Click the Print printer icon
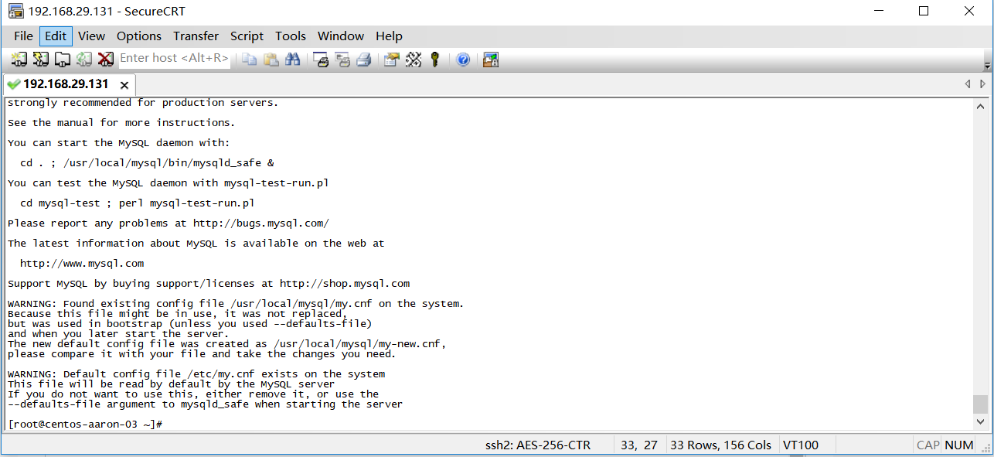Screen dimensions: 994x457 tap(364, 59)
